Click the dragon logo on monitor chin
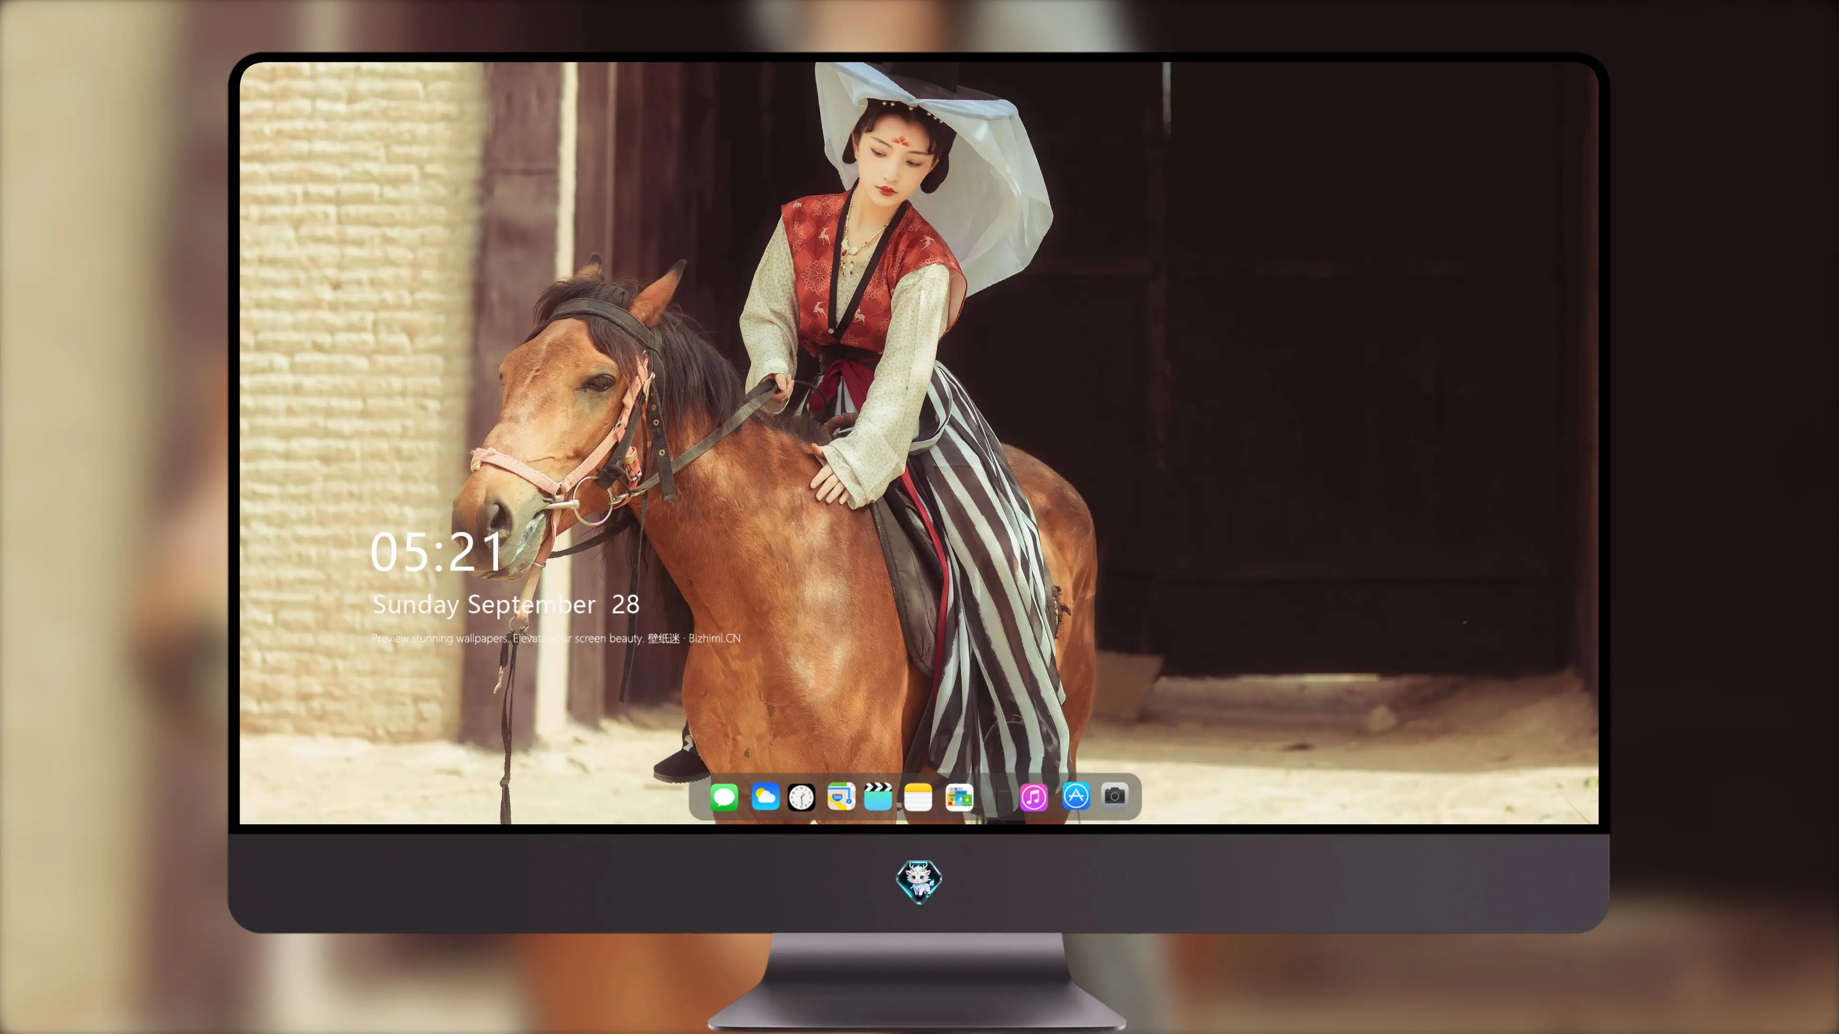This screenshot has width=1839, height=1034. point(919,881)
